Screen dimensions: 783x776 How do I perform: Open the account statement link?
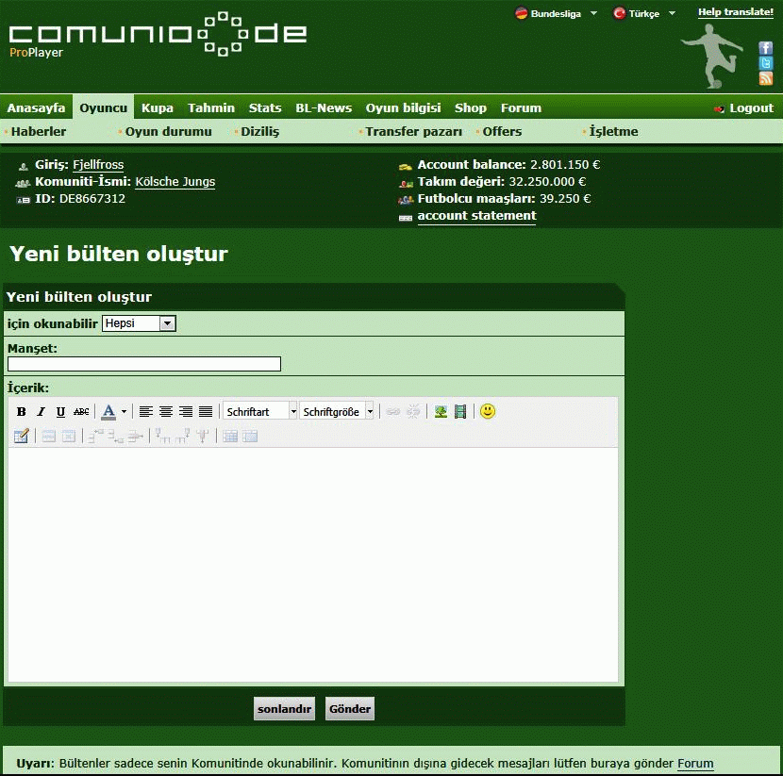(476, 216)
